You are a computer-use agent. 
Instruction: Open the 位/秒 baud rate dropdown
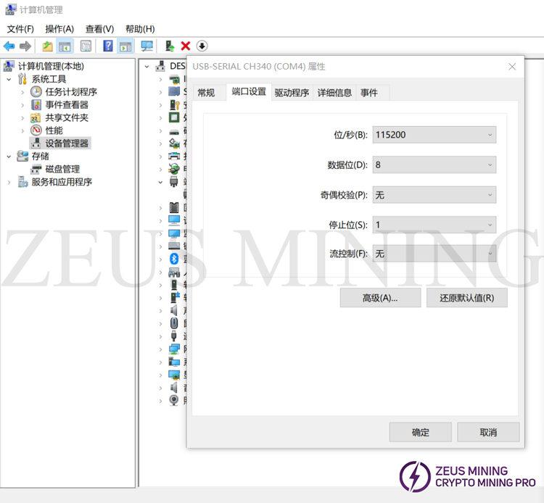(434, 135)
